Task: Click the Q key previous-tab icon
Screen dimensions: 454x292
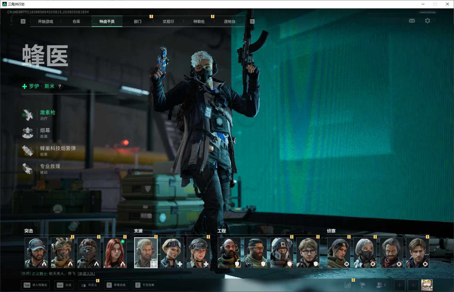Action: [x=23, y=21]
